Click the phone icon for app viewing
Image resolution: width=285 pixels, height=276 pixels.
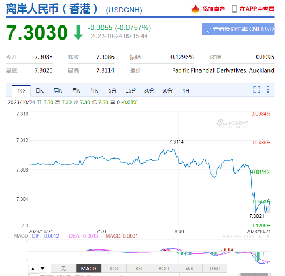click(x=234, y=9)
